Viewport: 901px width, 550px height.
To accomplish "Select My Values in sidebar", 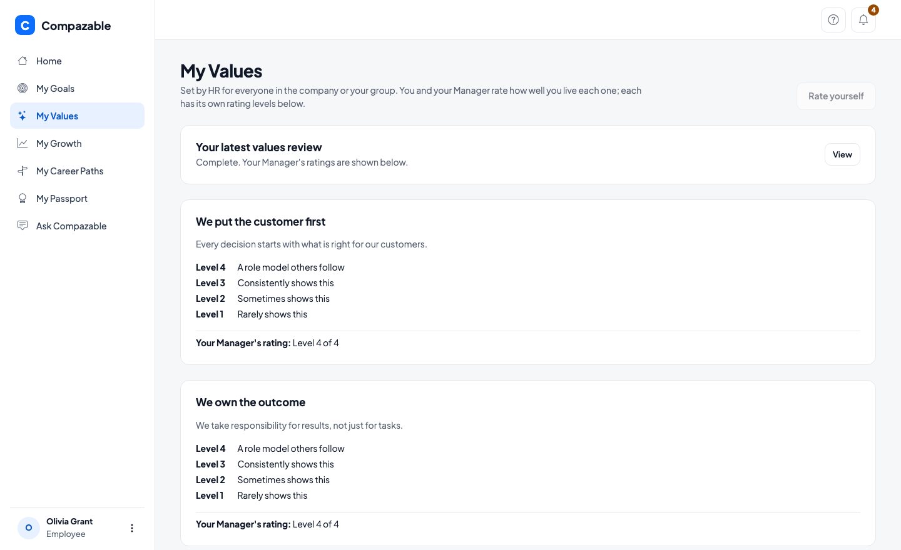I will coord(77,116).
